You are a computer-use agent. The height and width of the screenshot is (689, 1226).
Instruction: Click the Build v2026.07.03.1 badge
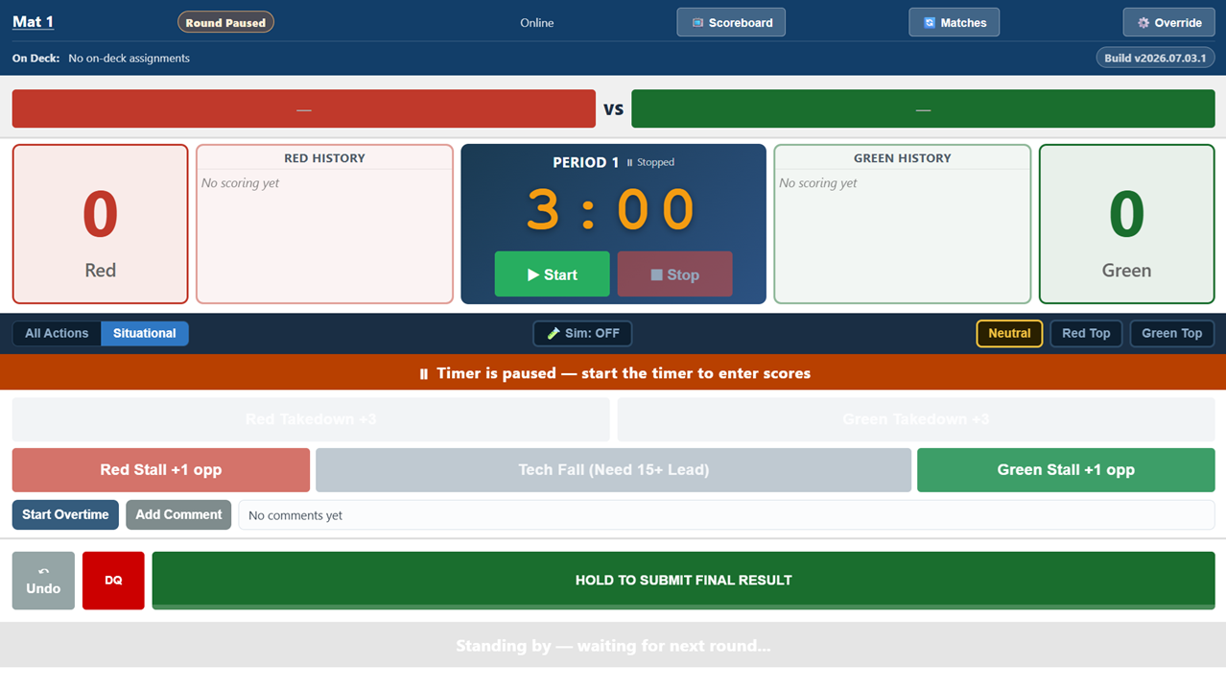click(1155, 58)
